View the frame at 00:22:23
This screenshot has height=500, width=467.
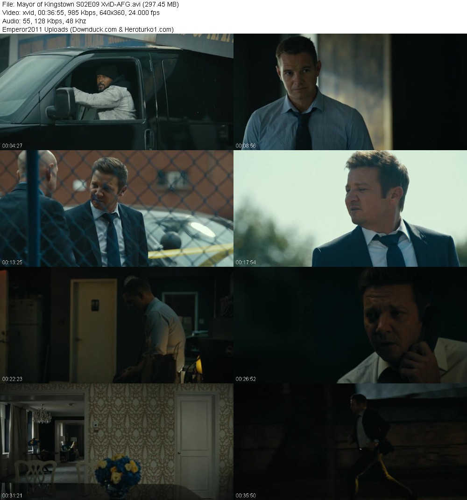pos(116,325)
